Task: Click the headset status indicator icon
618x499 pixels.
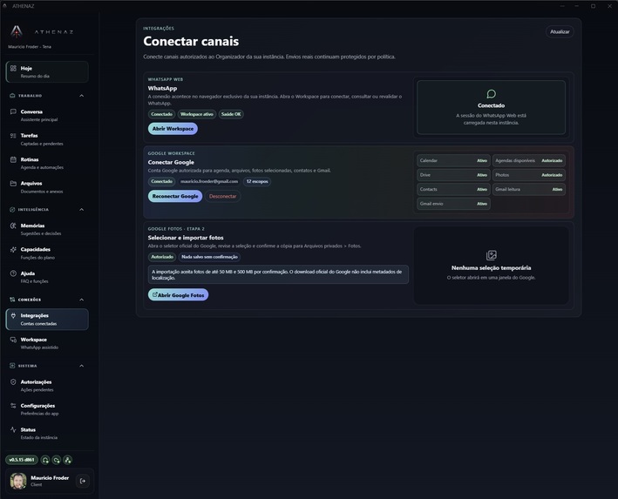Action: pyautogui.click(x=45, y=460)
